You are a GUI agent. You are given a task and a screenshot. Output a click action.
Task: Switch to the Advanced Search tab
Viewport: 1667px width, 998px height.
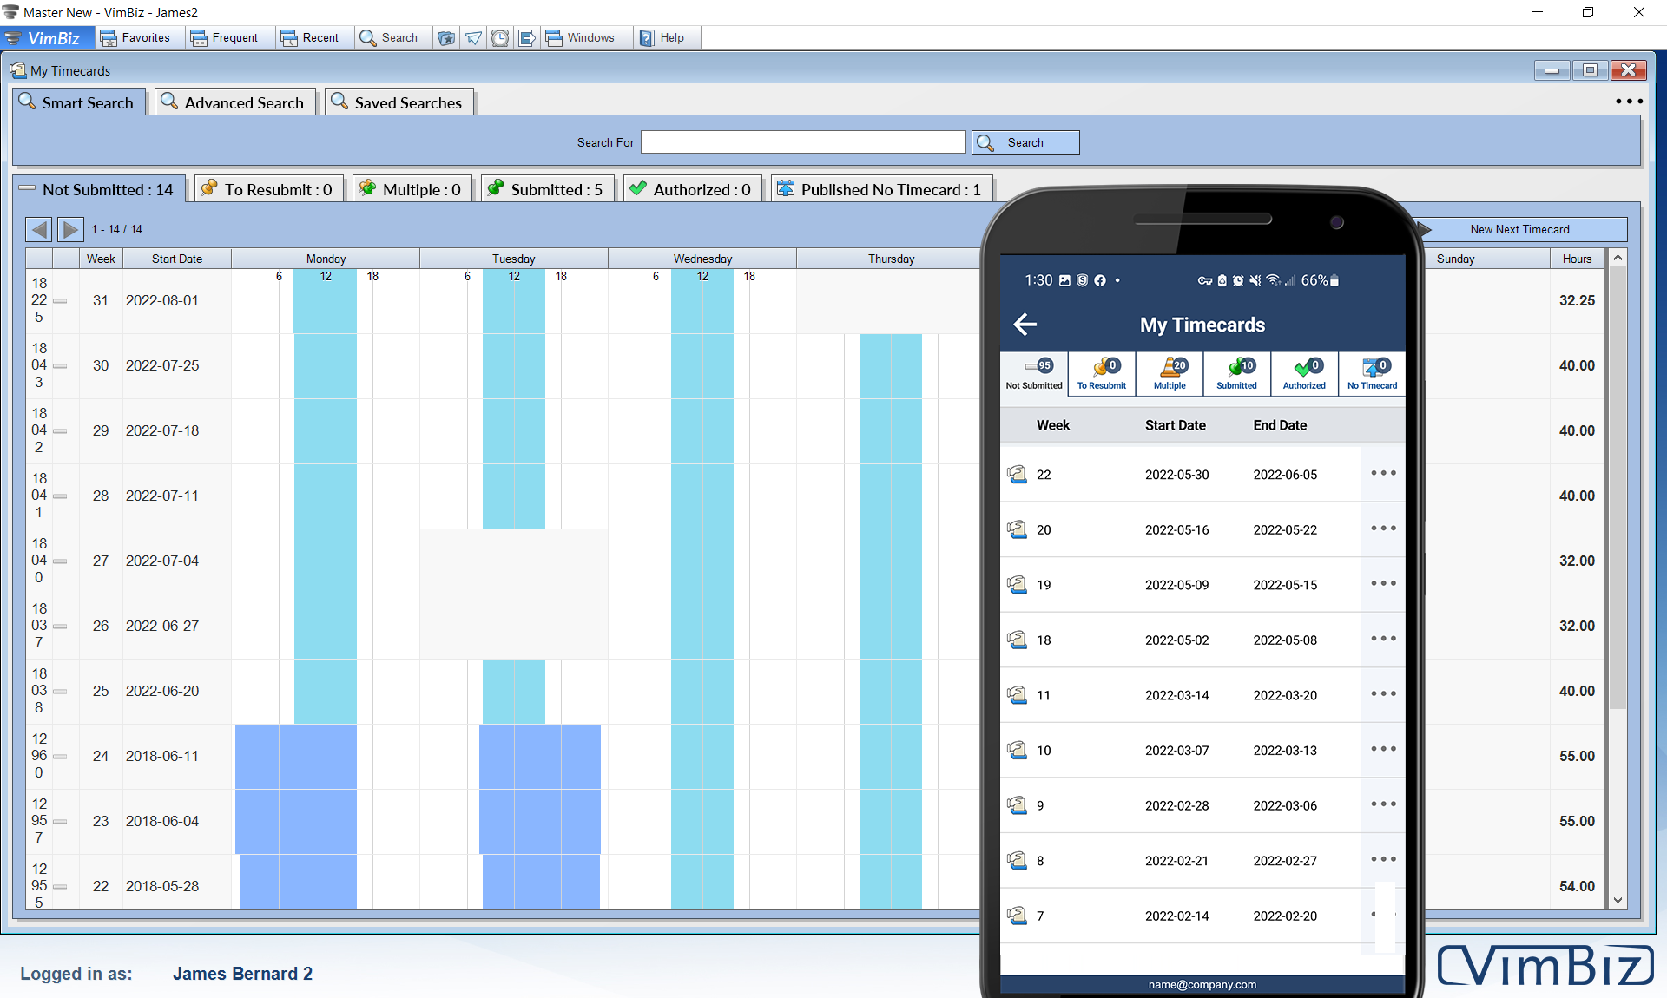[234, 102]
